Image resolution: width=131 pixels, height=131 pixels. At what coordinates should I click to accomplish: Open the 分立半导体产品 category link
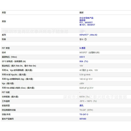pyautogui.click(x=86, y=18)
